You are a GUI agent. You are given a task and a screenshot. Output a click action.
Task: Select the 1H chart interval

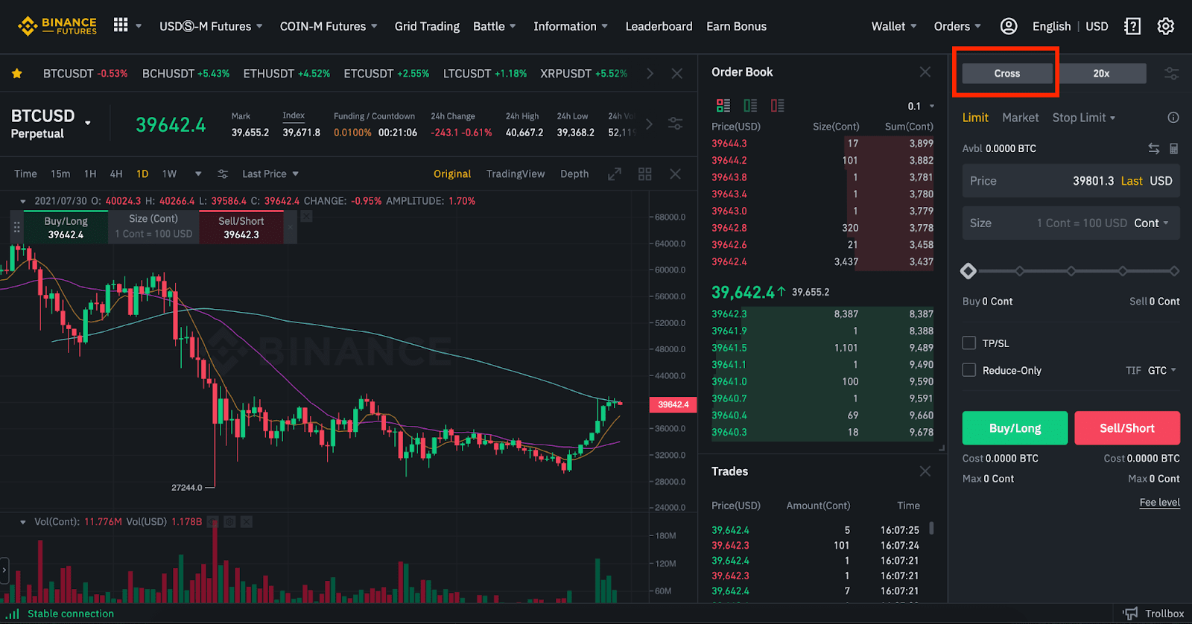click(x=90, y=173)
